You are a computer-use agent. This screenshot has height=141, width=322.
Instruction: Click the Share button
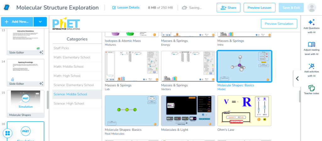pos(228,8)
